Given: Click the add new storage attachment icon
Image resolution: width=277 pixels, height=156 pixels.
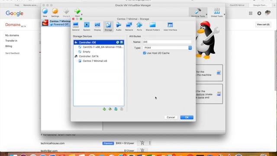Looking at the screenshot, I should click(x=116, y=109).
